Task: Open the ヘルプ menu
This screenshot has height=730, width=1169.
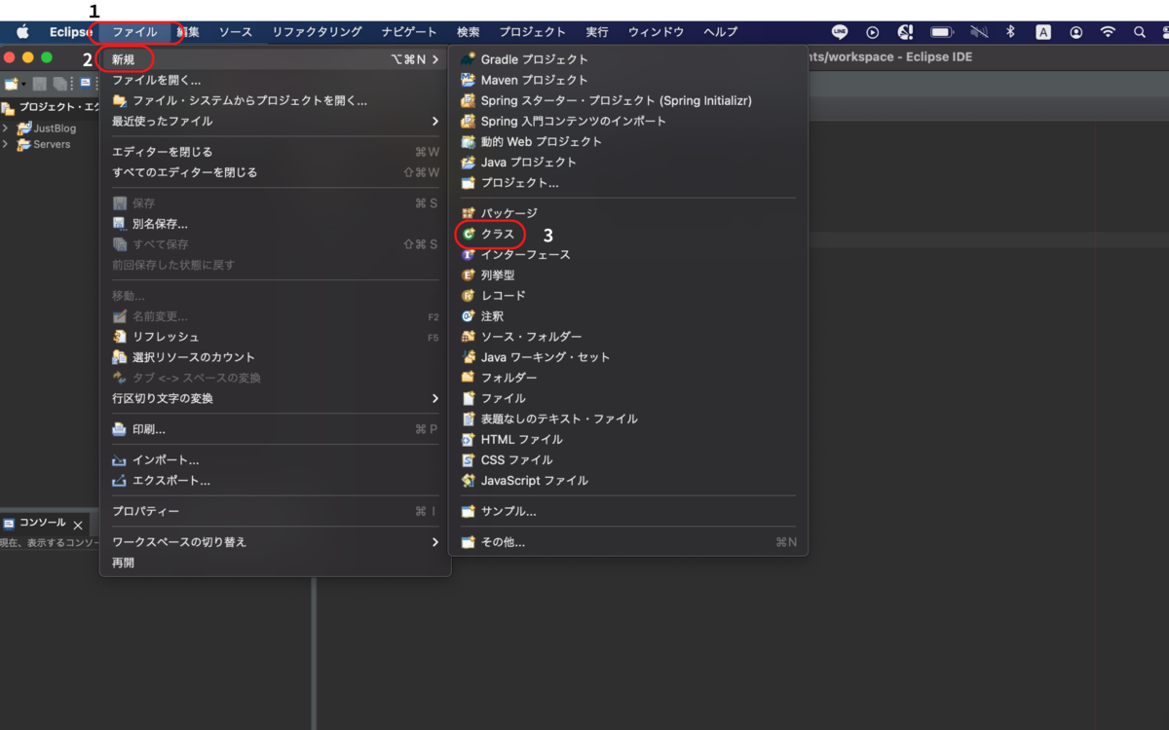Action: [x=720, y=32]
